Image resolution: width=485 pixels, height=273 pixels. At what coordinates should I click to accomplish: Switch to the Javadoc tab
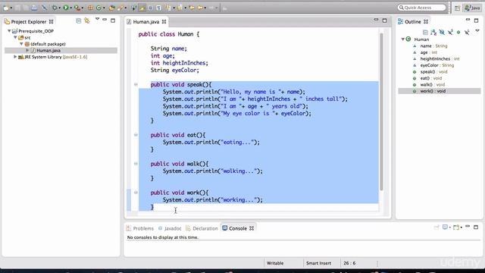[x=170, y=228]
